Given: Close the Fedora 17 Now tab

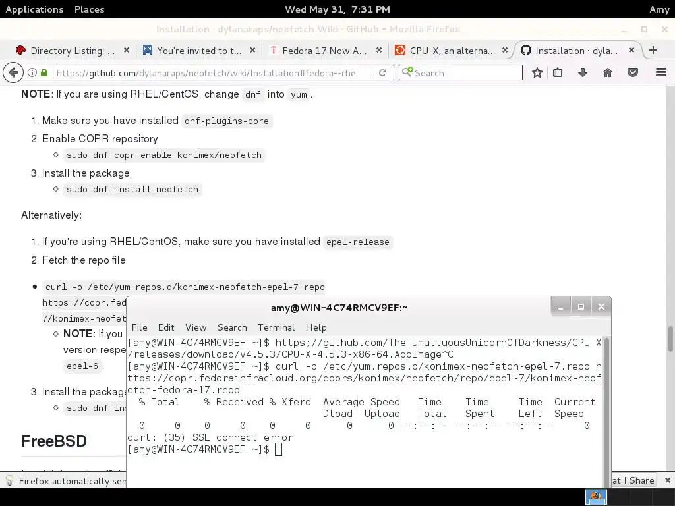Looking at the screenshot, I should coord(379,50).
